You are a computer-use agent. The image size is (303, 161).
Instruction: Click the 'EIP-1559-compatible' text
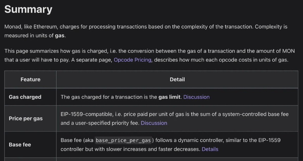[85, 114]
